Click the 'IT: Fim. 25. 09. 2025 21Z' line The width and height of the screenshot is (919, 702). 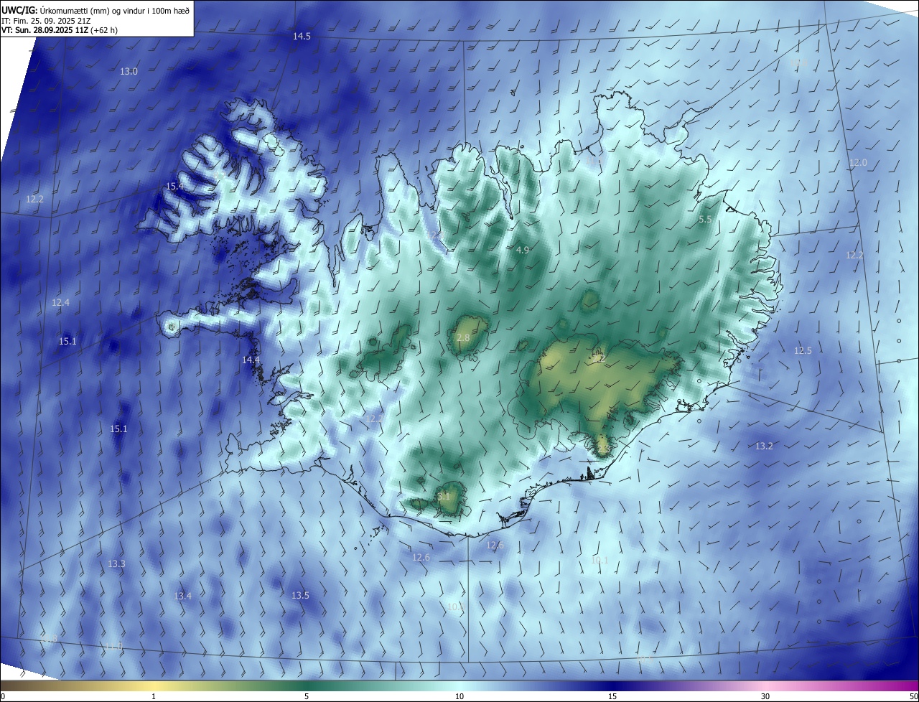point(47,20)
